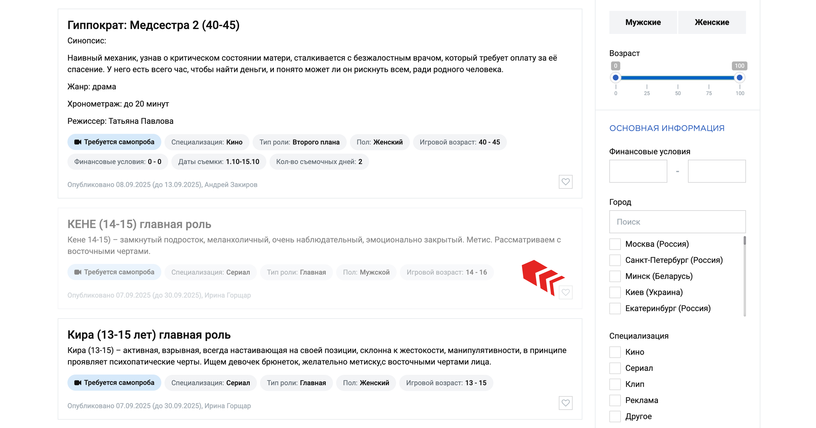Click camera icon in Гиппократ самопроба badge

click(77, 142)
